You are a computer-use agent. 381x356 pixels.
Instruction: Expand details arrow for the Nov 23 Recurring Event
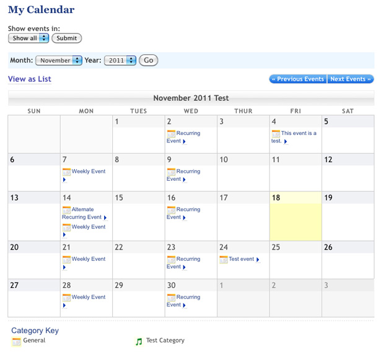point(184,267)
